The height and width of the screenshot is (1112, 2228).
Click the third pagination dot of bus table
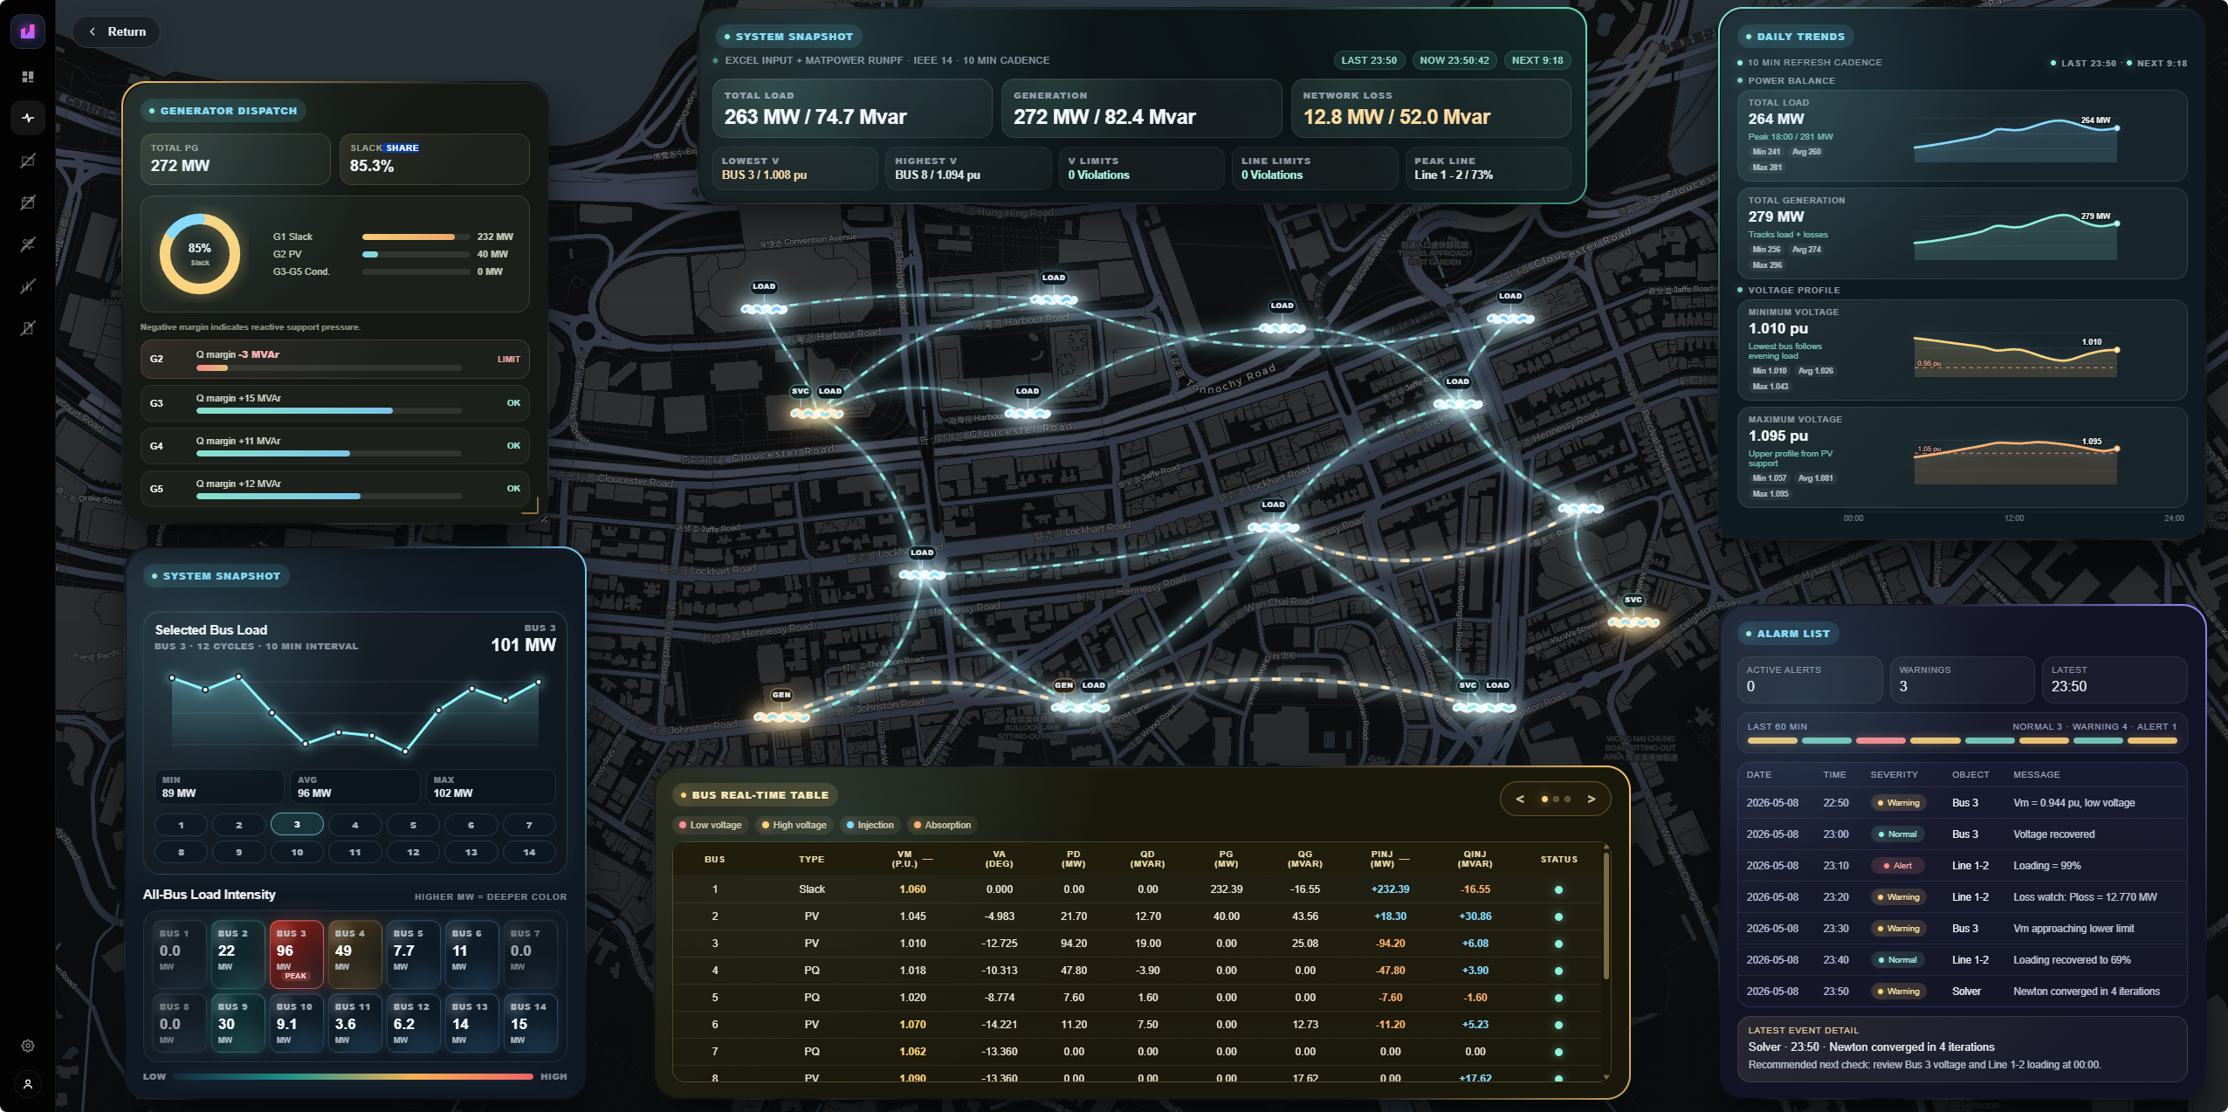click(x=1567, y=799)
